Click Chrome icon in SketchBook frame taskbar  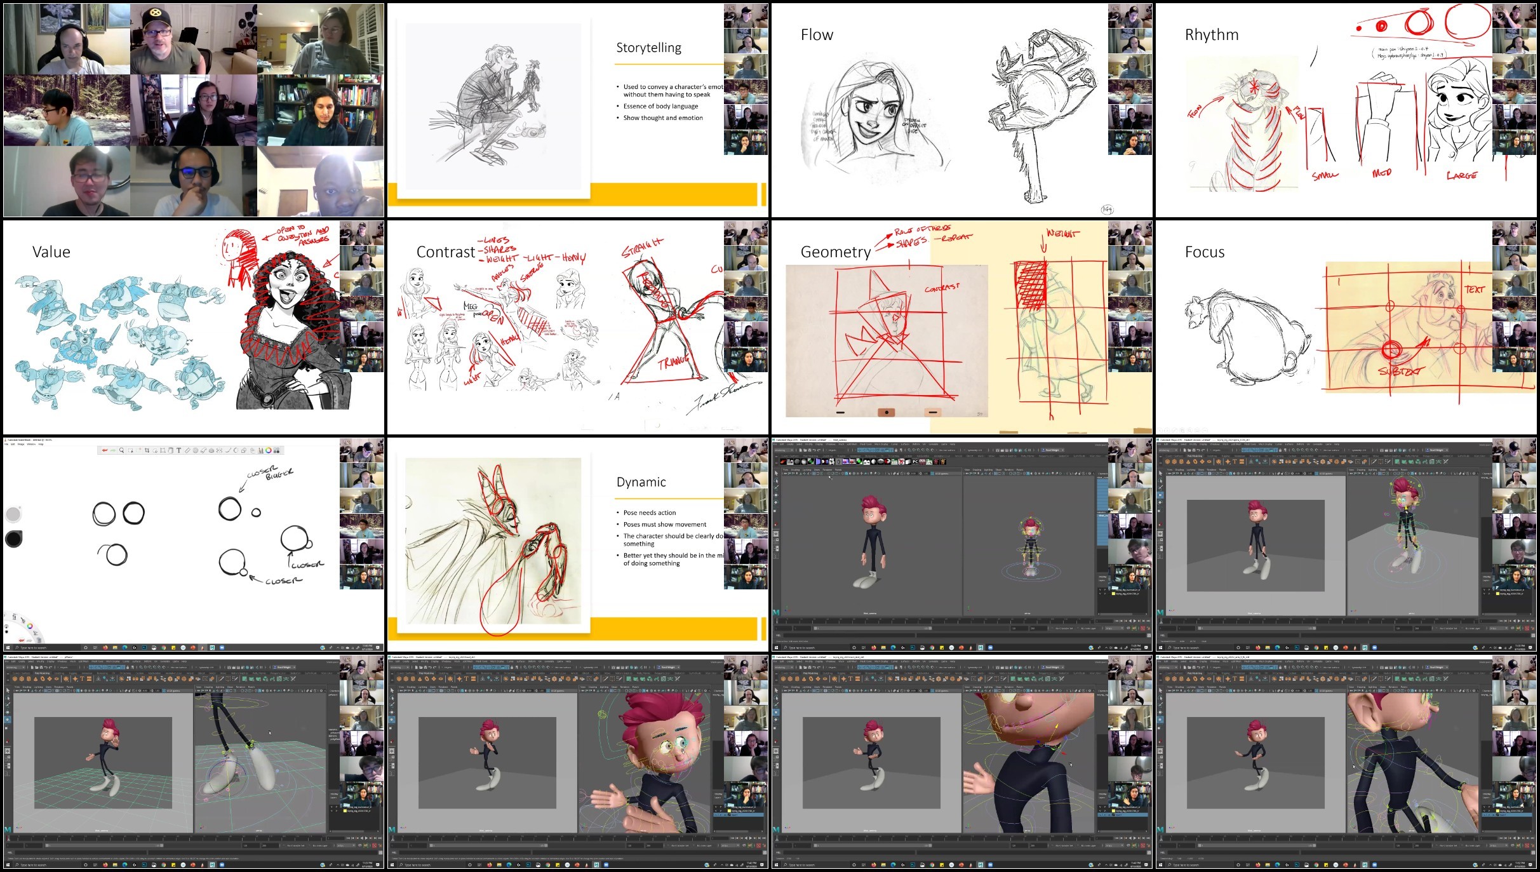pyautogui.click(x=163, y=648)
